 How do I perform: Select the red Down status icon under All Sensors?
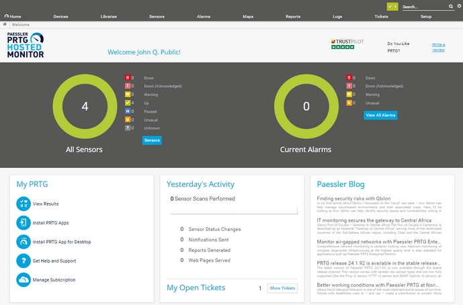[128, 78]
